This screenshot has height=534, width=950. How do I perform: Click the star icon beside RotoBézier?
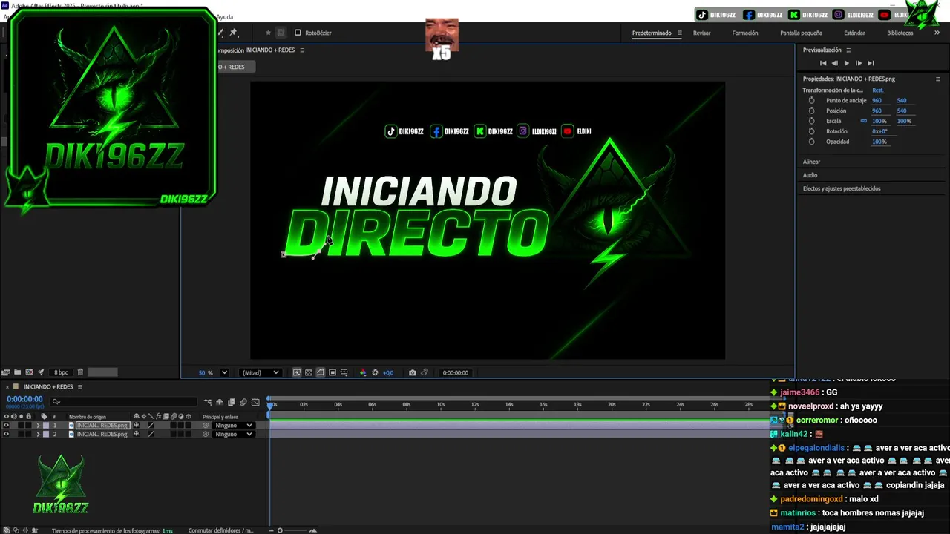click(268, 33)
